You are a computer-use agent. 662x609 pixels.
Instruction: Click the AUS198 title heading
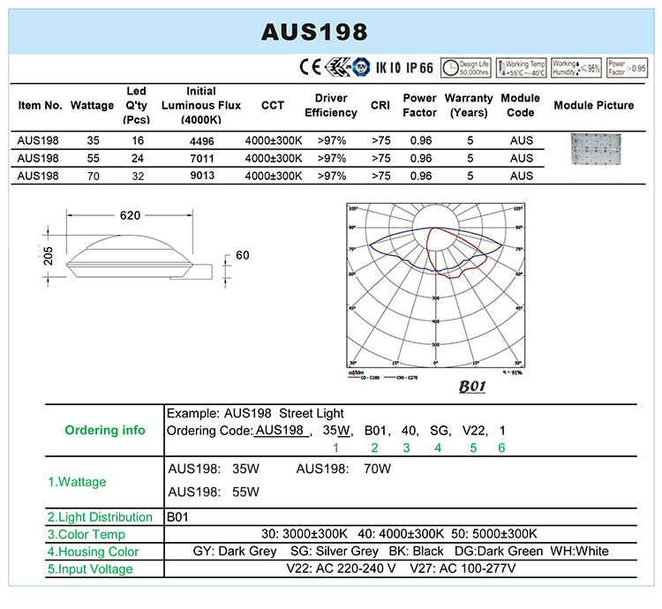coord(314,32)
